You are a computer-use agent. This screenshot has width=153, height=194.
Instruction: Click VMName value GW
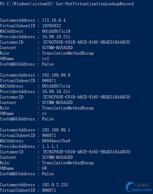[x=44, y=168]
